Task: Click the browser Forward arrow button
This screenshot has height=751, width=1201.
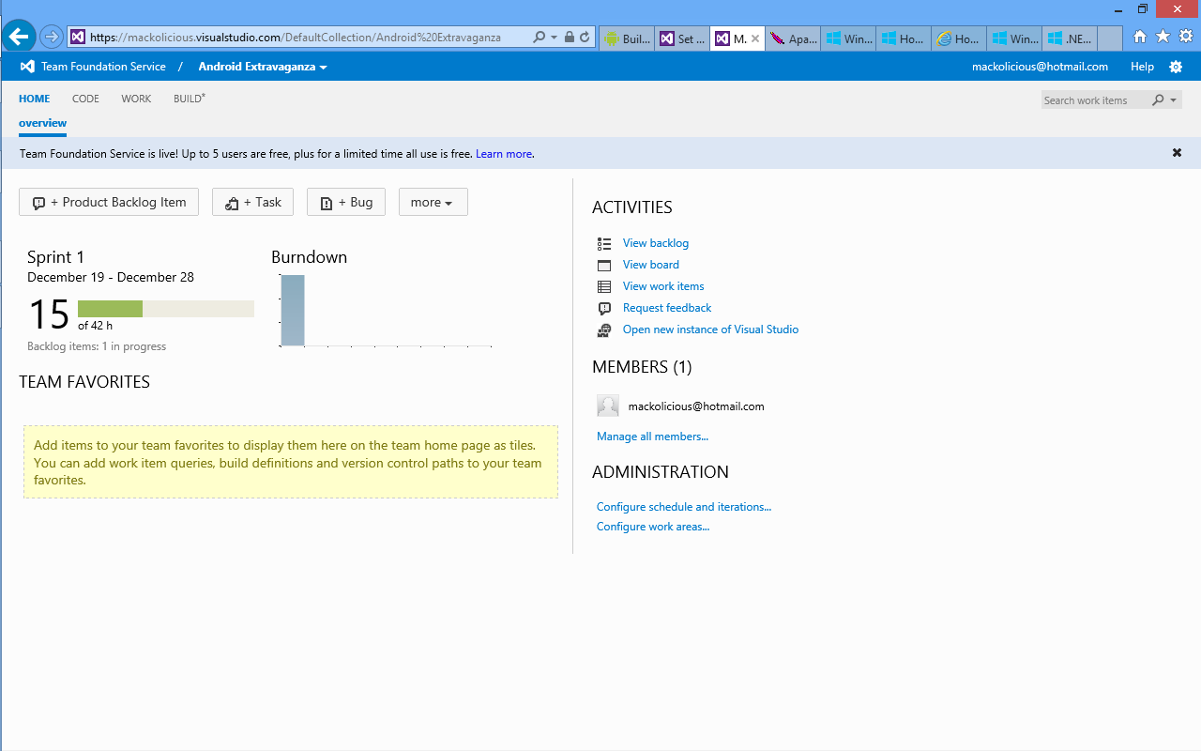Action: tap(52, 38)
